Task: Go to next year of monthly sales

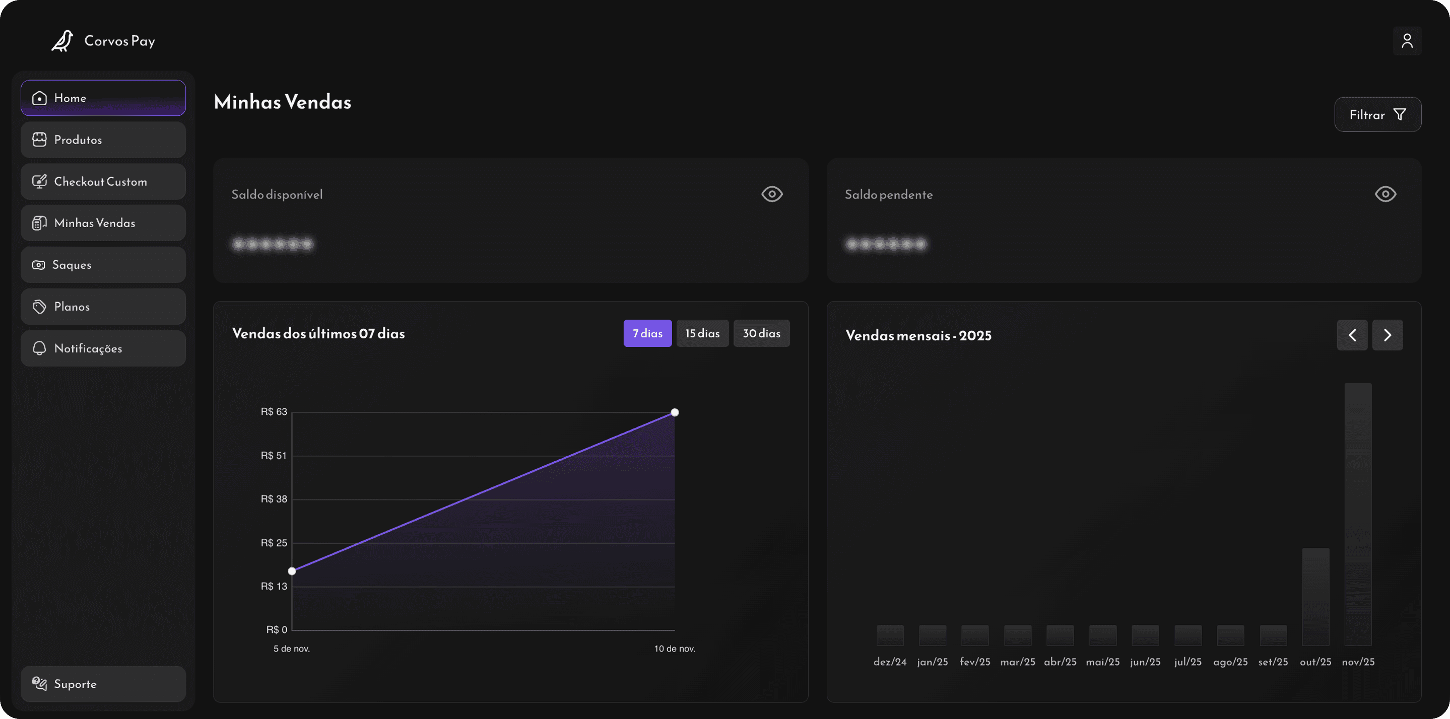Action: coord(1387,335)
